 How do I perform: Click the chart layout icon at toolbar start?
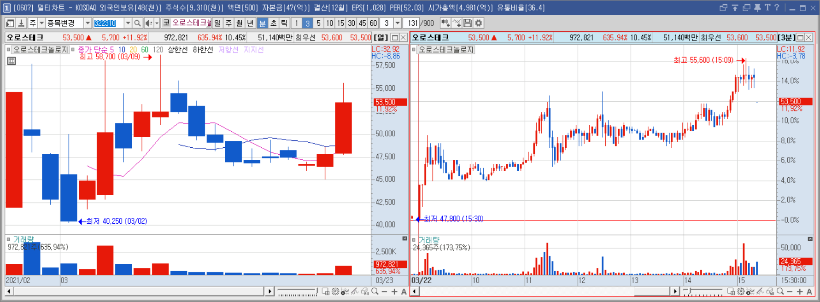pos(10,23)
